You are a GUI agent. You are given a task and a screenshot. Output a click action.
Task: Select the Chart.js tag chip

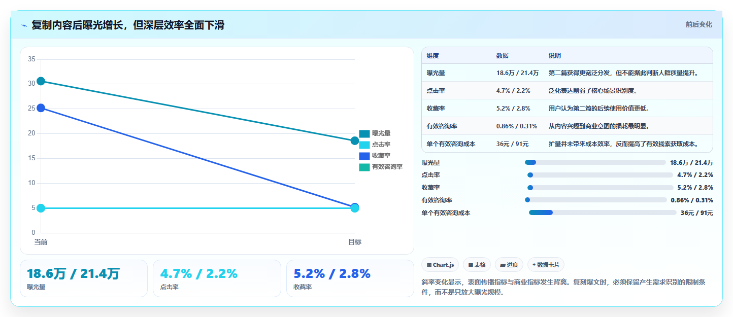coord(440,265)
